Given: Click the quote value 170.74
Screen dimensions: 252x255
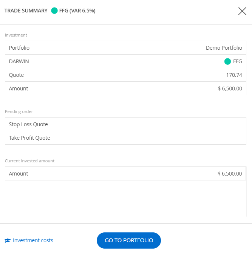Looking at the screenshot, I should (x=234, y=75).
